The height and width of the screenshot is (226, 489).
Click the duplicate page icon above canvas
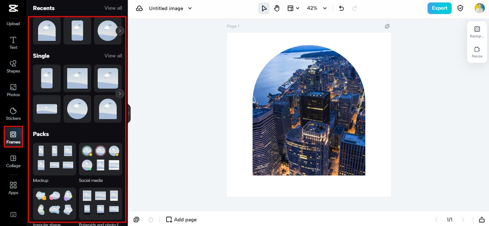[x=387, y=26]
